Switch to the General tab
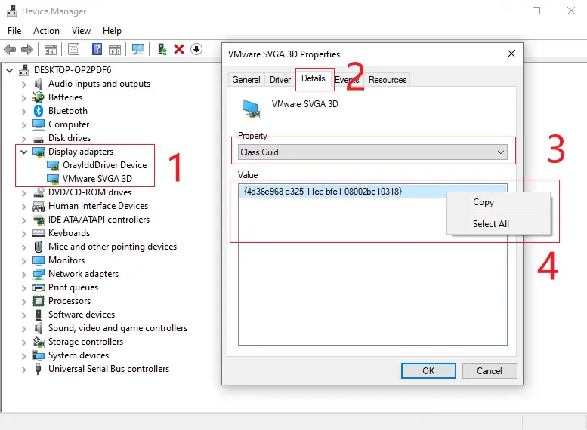The image size is (587, 430). point(246,80)
